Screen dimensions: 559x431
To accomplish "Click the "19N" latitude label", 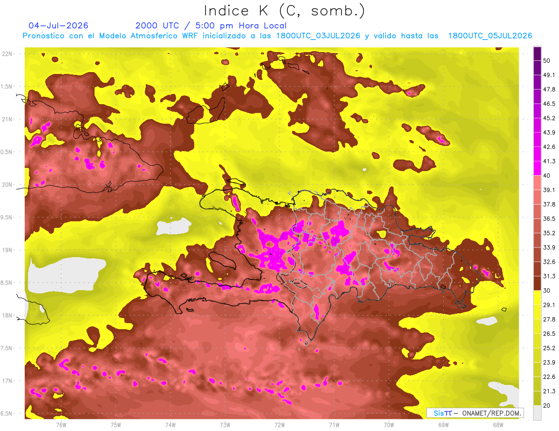I will tap(8, 250).
